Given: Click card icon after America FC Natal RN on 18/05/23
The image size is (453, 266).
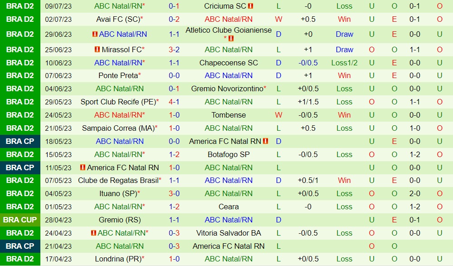Looking at the screenshot, I should point(265,141).
